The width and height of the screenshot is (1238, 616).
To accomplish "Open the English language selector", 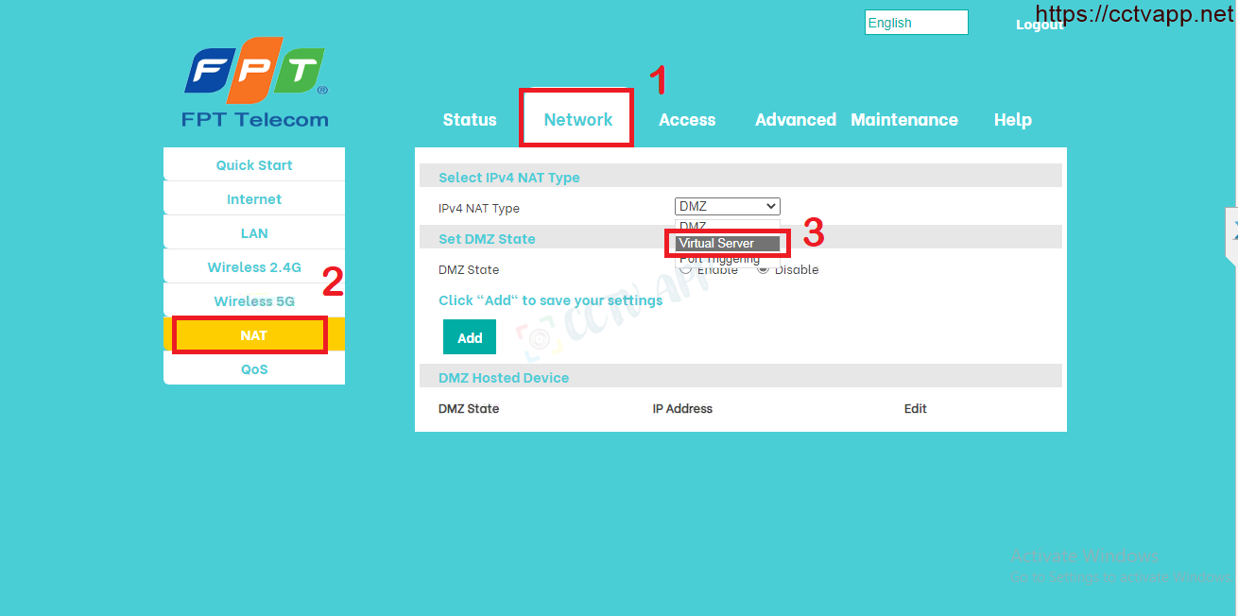I will point(916,23).
